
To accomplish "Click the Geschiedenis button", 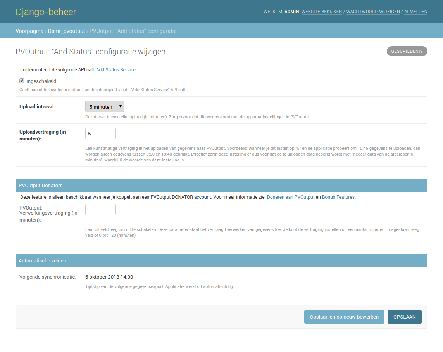I will (x=407, y=51).
